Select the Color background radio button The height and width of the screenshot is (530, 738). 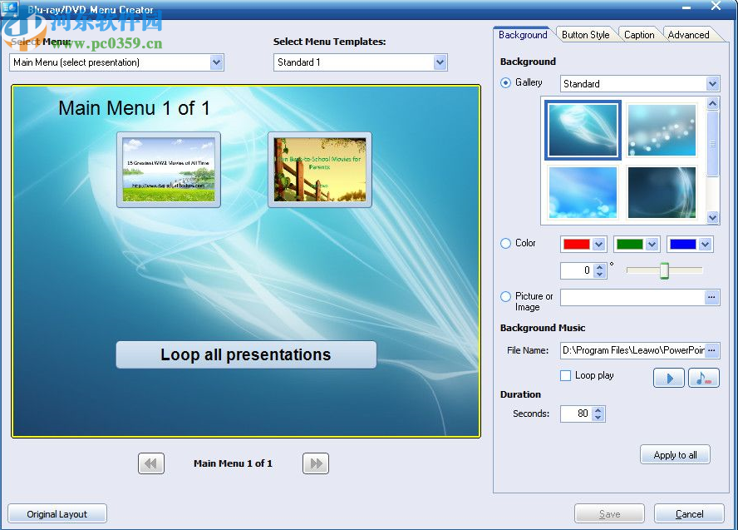point(505,243)
